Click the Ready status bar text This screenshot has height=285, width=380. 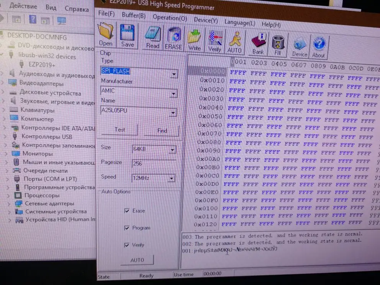146,275
